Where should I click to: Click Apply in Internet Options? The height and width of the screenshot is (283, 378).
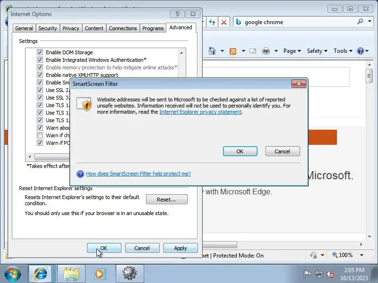(180, 248)
